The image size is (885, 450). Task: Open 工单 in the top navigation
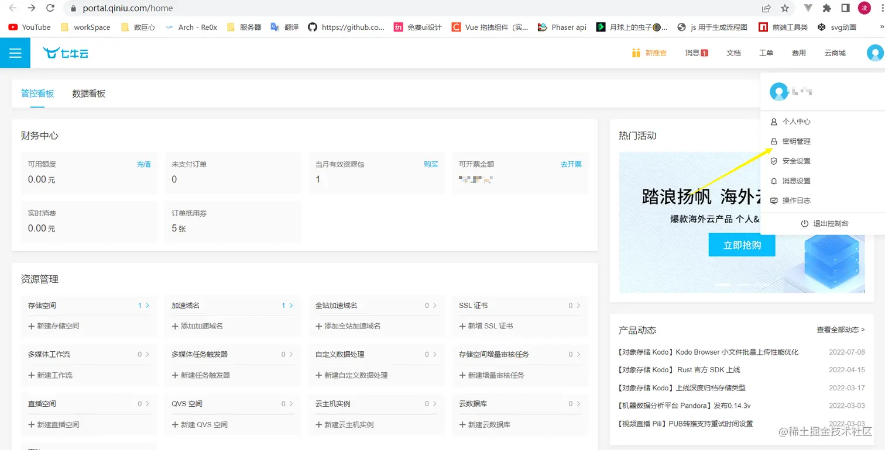(x=766, y=53)
